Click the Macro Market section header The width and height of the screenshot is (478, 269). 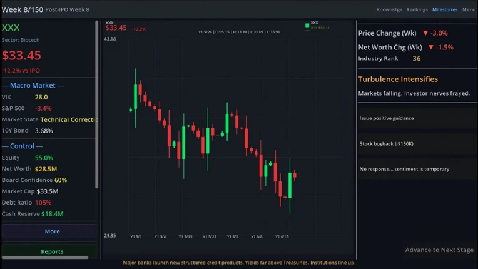pyautogui.click(x=33, y=86)
